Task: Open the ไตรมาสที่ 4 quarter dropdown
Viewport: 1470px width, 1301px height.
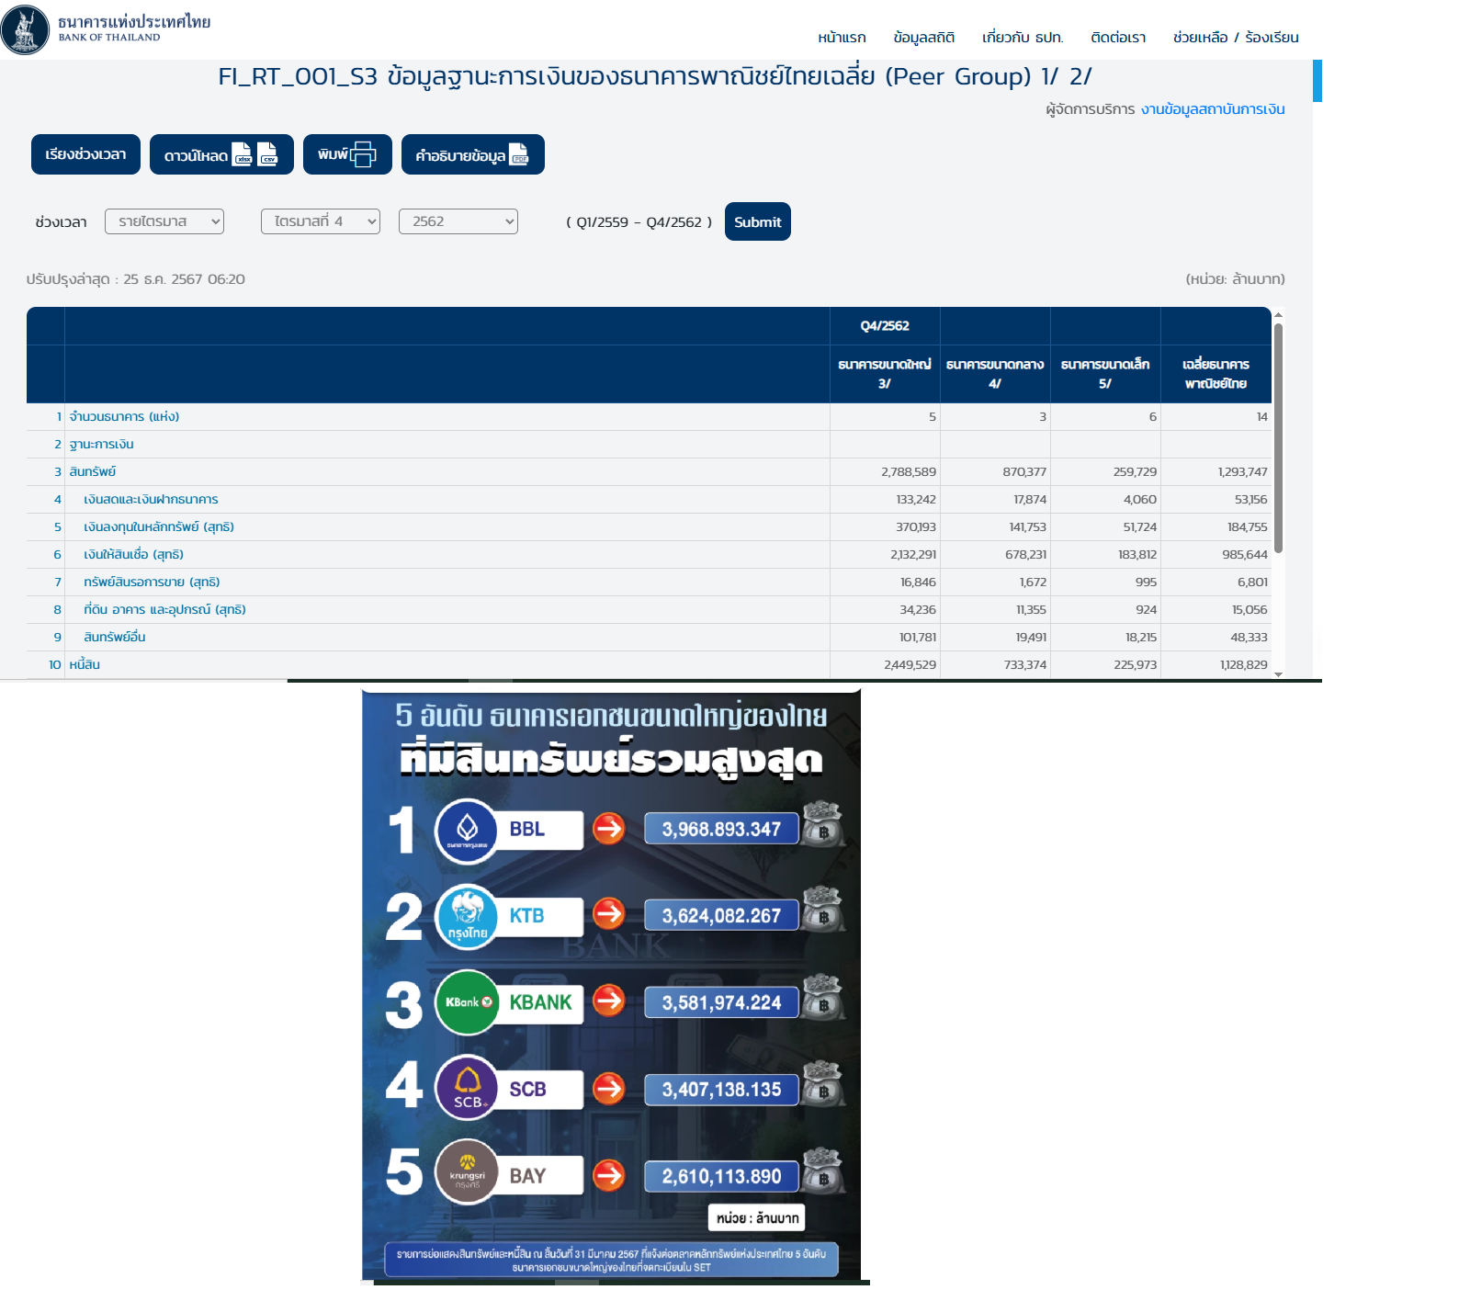Action: [x=321, y=221]
